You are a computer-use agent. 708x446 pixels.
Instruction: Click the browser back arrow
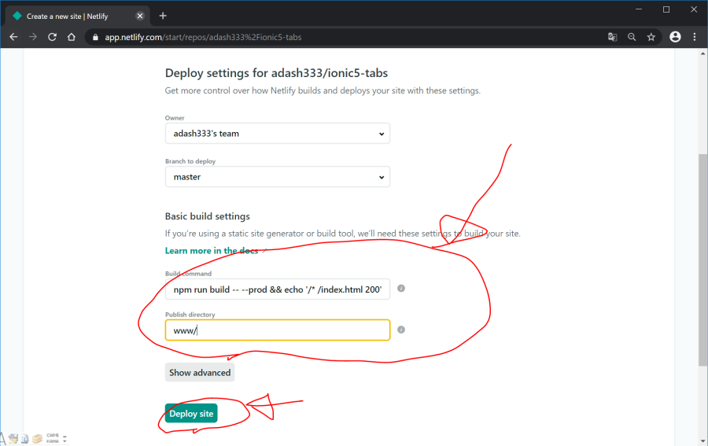tap(13, 37)
